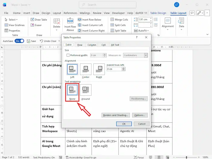Enable the Preferred width checkbox

pos(68,55)
